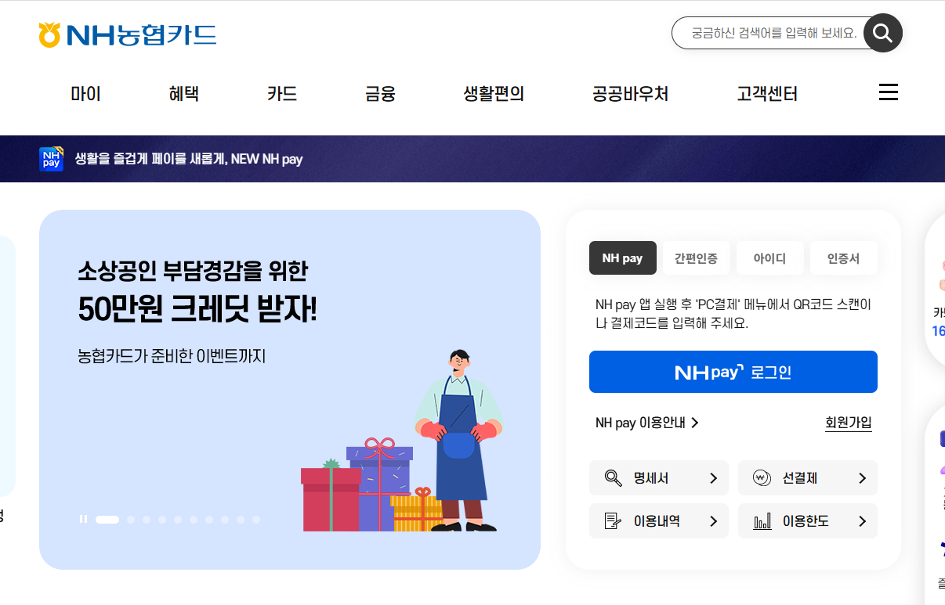Click the NH pay 로그인 button
Image resolution: width=945 pixels, height=605 pixels.
coord(733,372)
